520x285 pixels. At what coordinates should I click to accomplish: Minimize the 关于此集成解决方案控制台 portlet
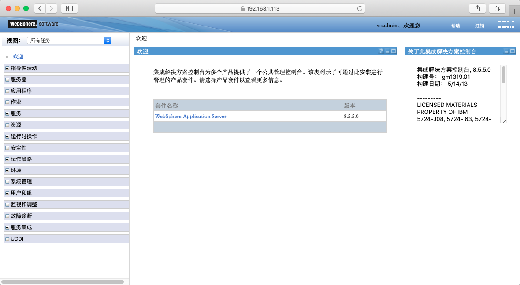tap(506, 51)
